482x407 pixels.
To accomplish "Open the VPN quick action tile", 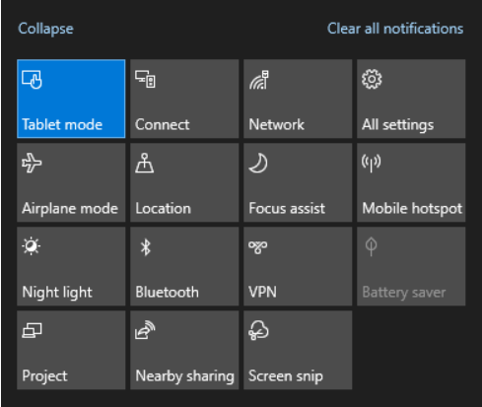I will (x=298, y=266).
